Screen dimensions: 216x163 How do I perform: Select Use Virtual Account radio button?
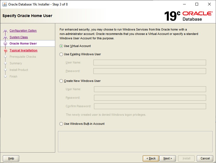[61, 46]
